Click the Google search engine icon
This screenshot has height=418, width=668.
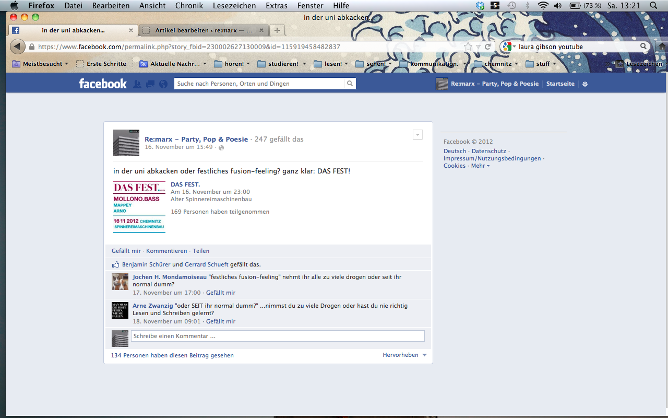point(506,47)
